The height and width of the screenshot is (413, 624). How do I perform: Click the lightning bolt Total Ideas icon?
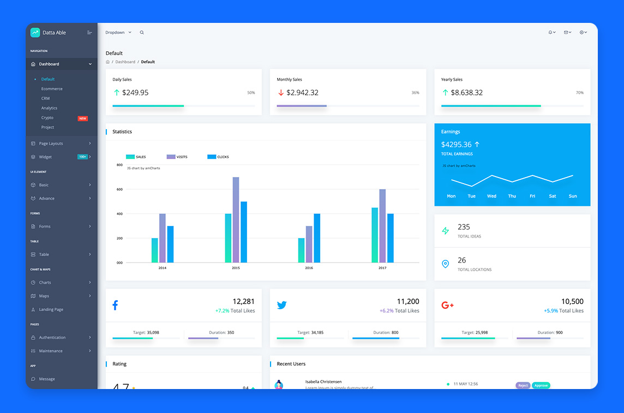[x=445, y=230]
